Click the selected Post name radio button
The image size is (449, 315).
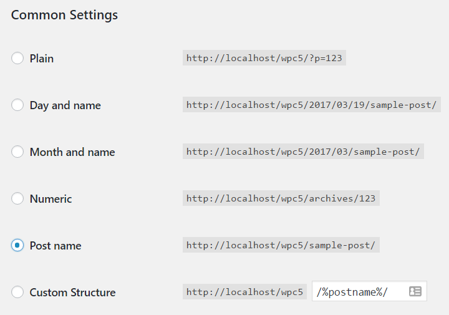click(x=17, y=246)
